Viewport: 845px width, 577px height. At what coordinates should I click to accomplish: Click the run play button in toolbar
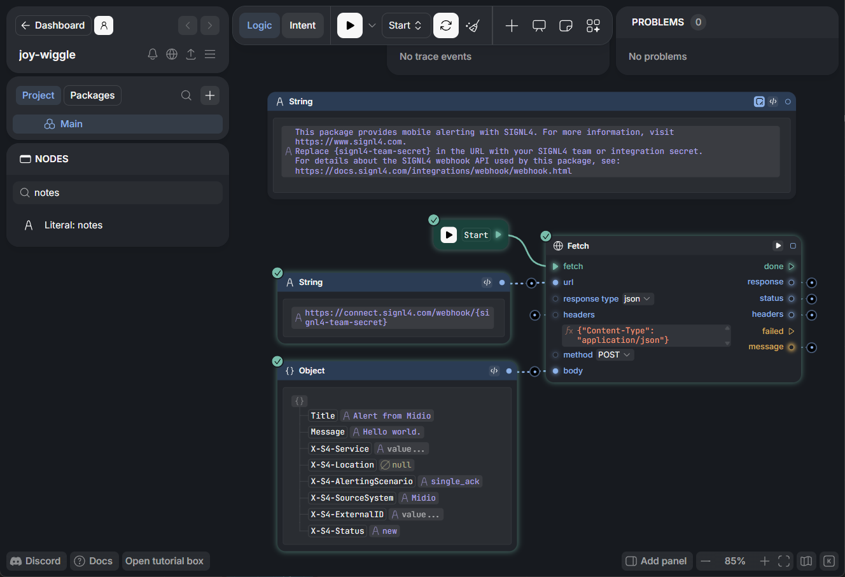click(x=349, y=25)
